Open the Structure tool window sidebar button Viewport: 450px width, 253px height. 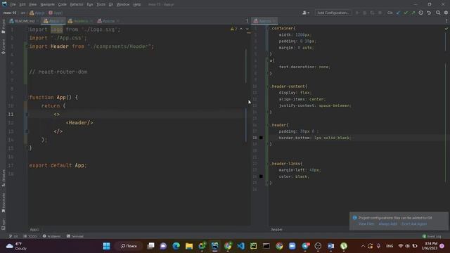[4, 178]
